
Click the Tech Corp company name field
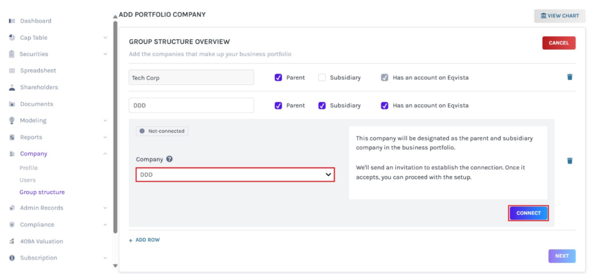pyautogui.click(x=191, y=78)
